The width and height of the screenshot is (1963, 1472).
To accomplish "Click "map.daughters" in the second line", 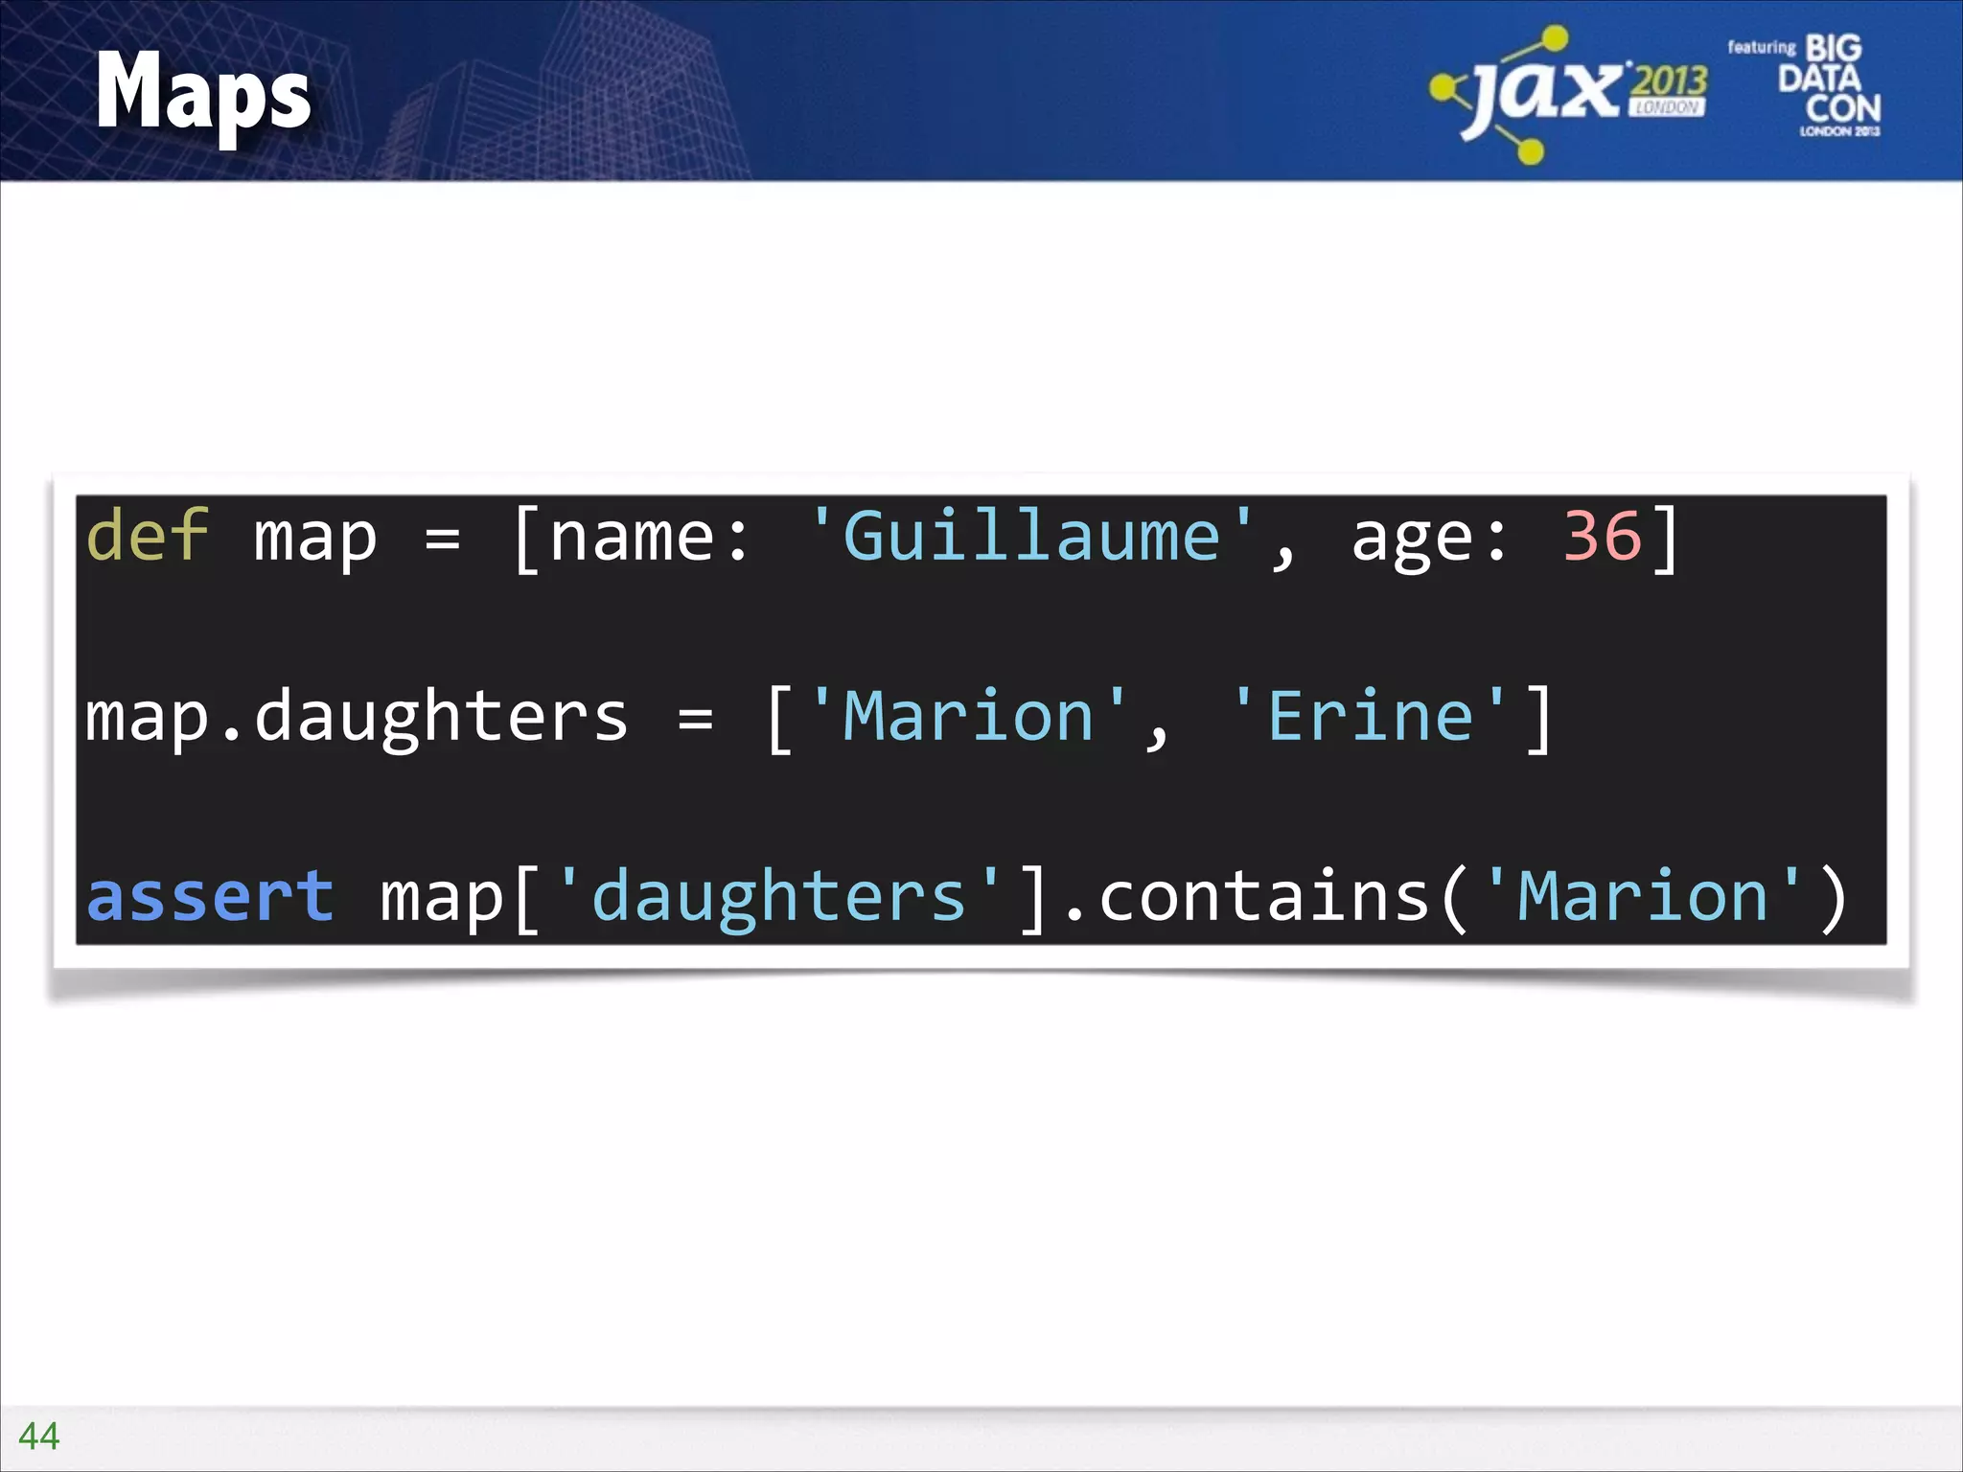I will point(357,717).
